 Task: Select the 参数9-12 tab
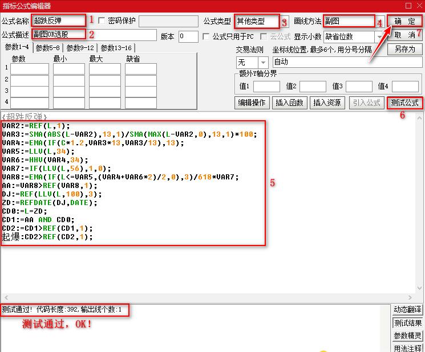coord(79,48)
